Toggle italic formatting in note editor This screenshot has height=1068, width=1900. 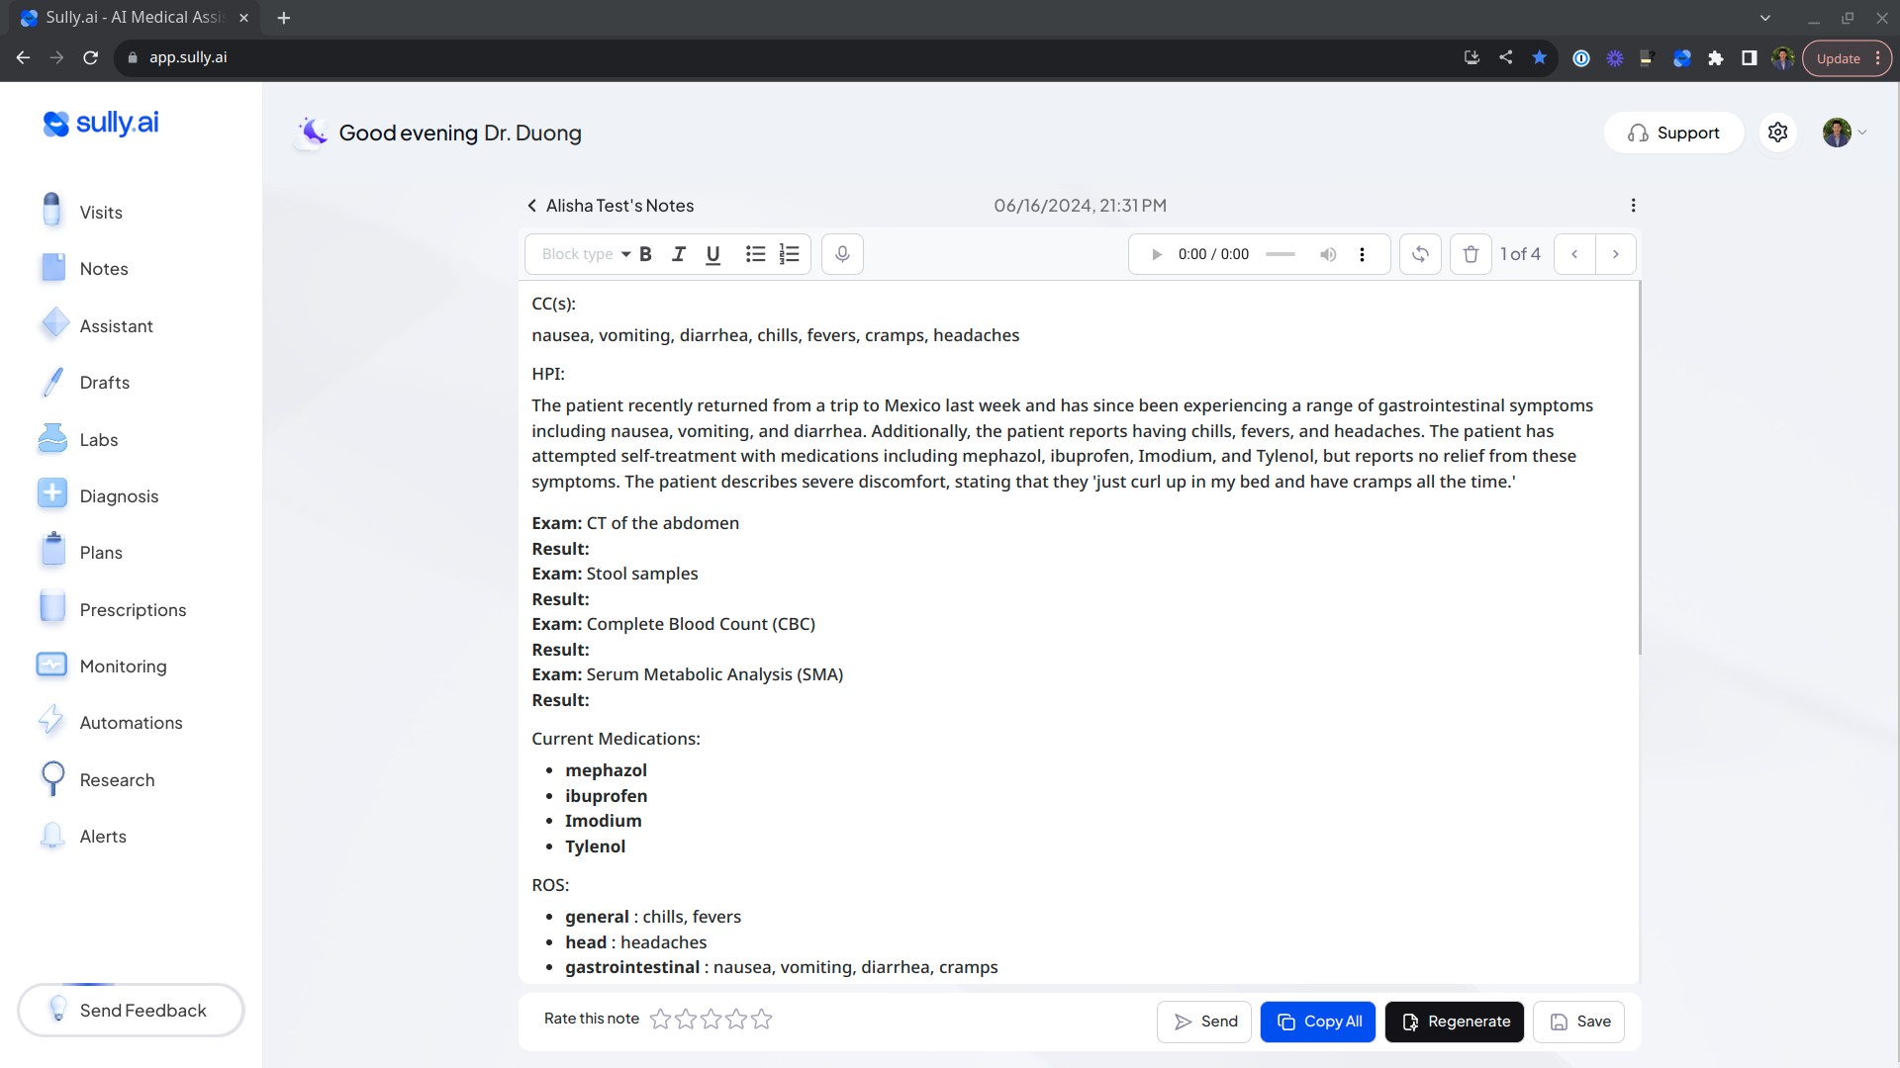679,254
